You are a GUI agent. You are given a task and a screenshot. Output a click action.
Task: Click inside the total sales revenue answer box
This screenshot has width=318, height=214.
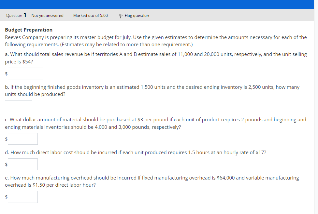[25, 73]
